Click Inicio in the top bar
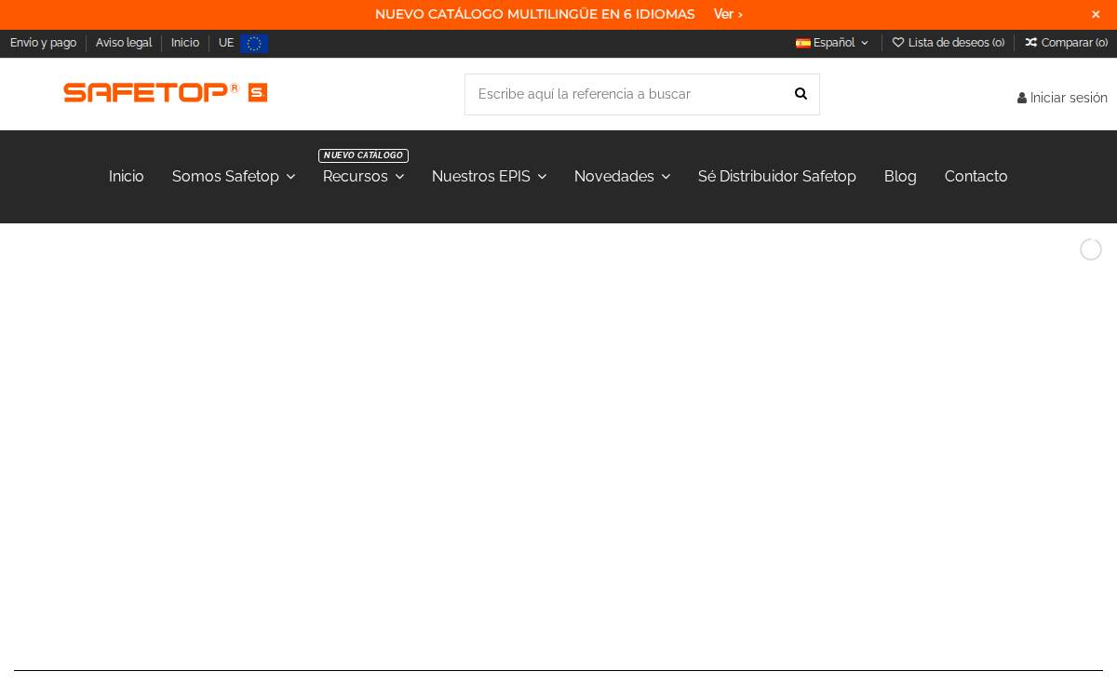The height and width of the screenshot is (698, 1117). pyautogui.click(x=185, y=43)
